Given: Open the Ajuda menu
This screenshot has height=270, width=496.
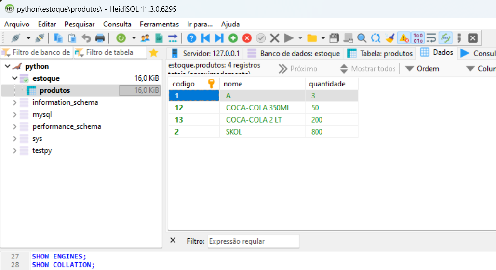Looking at the screenshot, I should coord(230,25).
